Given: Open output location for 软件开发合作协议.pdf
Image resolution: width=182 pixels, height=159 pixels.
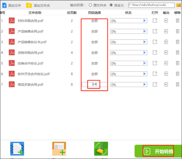Looking at the screenshot, I should pos(166,74).
